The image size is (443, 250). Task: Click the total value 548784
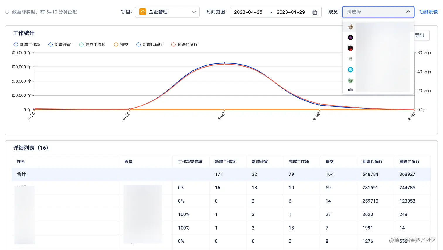coord(370,174)
